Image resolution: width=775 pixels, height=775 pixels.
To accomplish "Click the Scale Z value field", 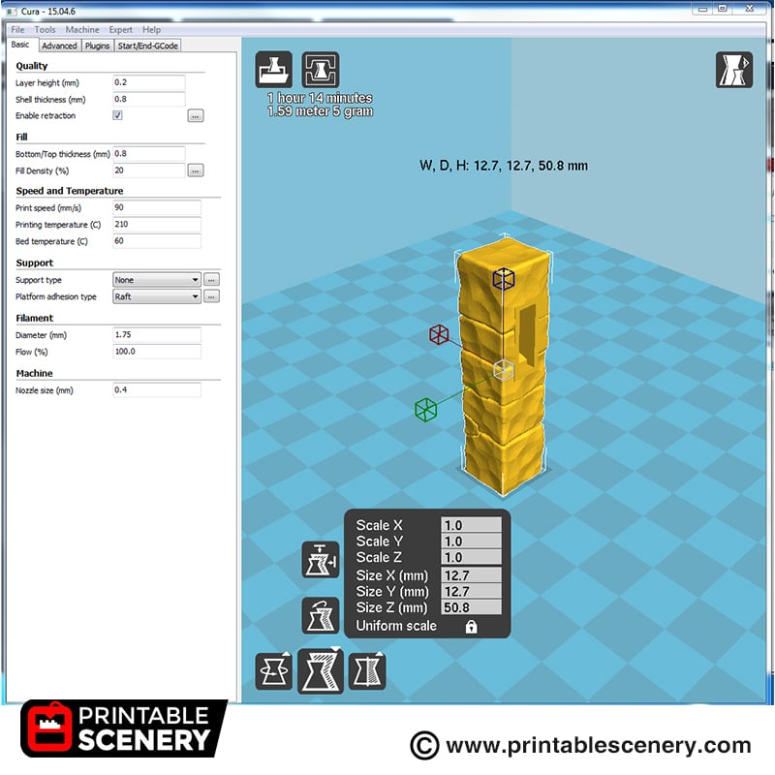I will (471, 557).
